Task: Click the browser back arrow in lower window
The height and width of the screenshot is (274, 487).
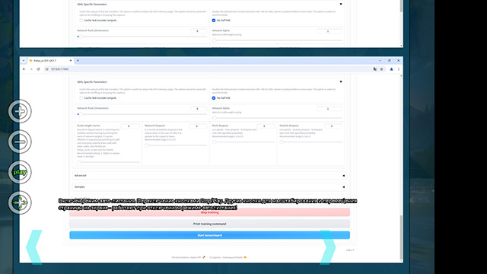Action: point(24,69)
